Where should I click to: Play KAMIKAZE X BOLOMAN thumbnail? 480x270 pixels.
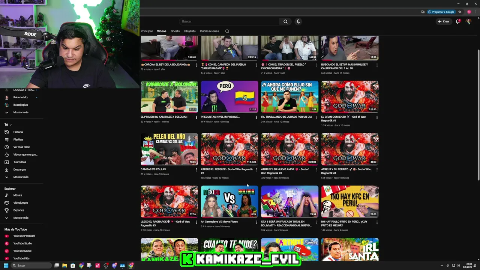click(x=169, y=96)
